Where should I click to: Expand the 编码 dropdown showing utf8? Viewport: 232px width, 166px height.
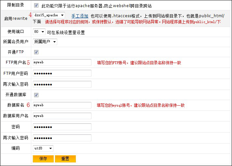43,148
